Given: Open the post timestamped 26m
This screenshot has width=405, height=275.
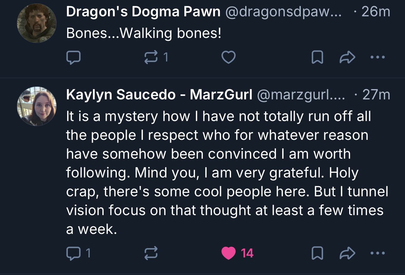Looking at the screenshot, I should tap(375, 12).
